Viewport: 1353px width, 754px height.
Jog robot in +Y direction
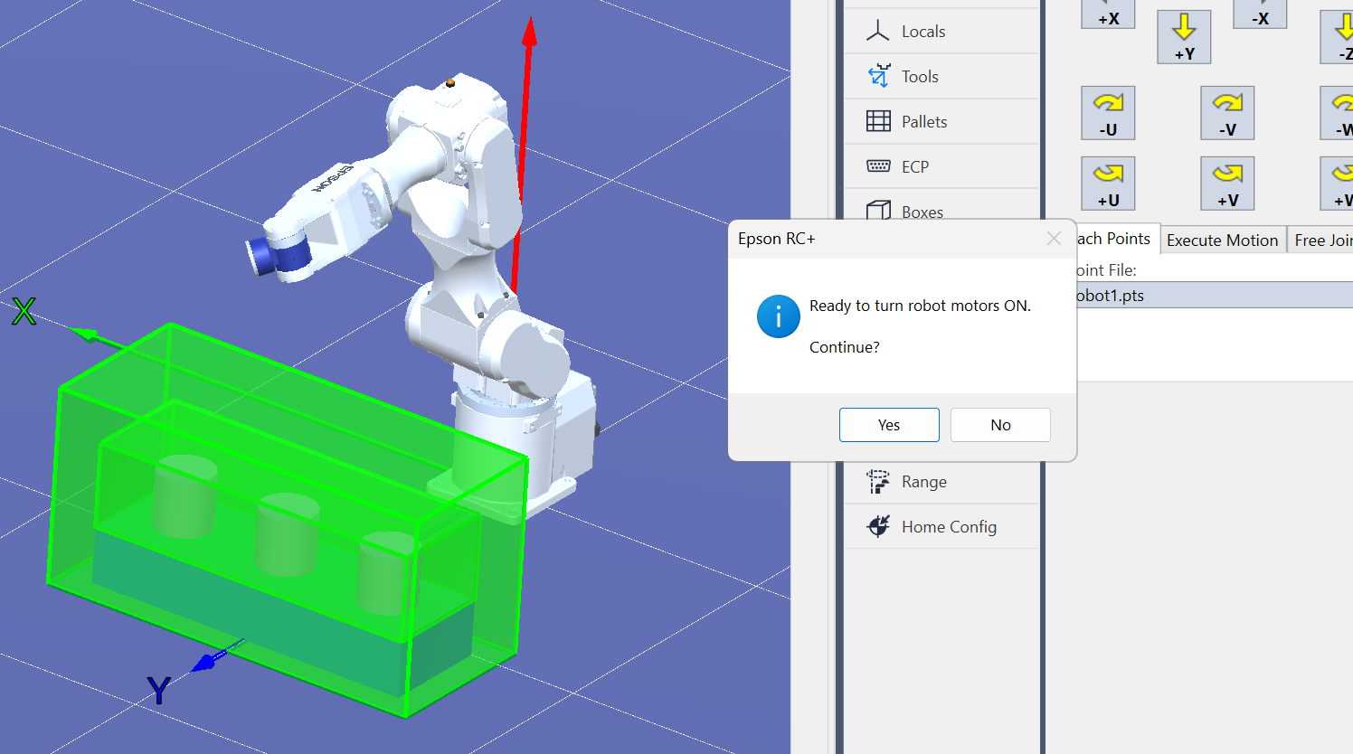click(x=1184, y=37)
